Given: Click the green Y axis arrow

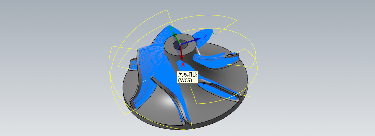Looking at the screenshot, I should pos(176,38).
